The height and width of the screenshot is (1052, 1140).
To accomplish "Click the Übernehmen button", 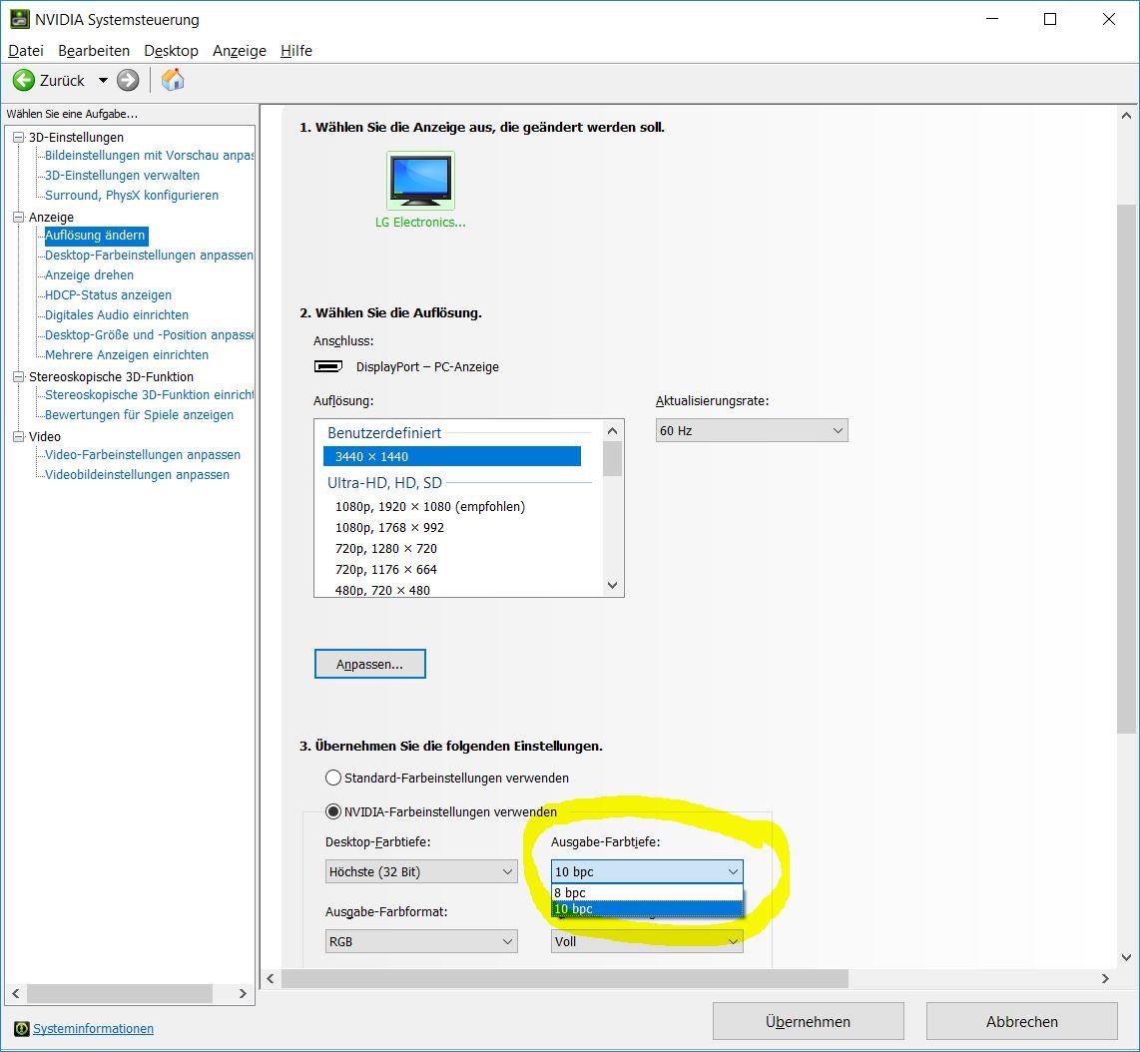I will 808,1021.
